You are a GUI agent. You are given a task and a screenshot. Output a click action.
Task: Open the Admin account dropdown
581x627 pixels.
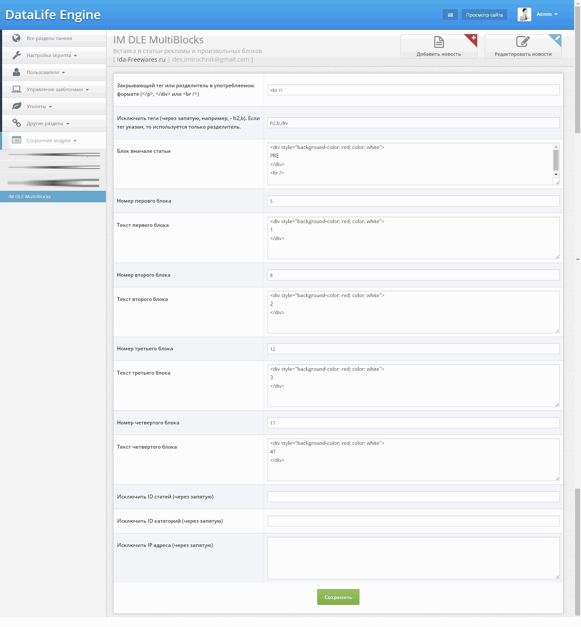point(547,14)
